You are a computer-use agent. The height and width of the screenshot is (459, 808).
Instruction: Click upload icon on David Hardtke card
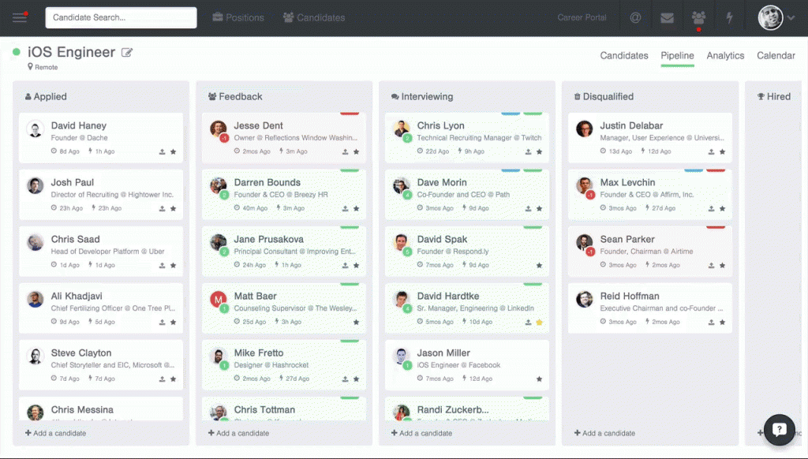528,322
